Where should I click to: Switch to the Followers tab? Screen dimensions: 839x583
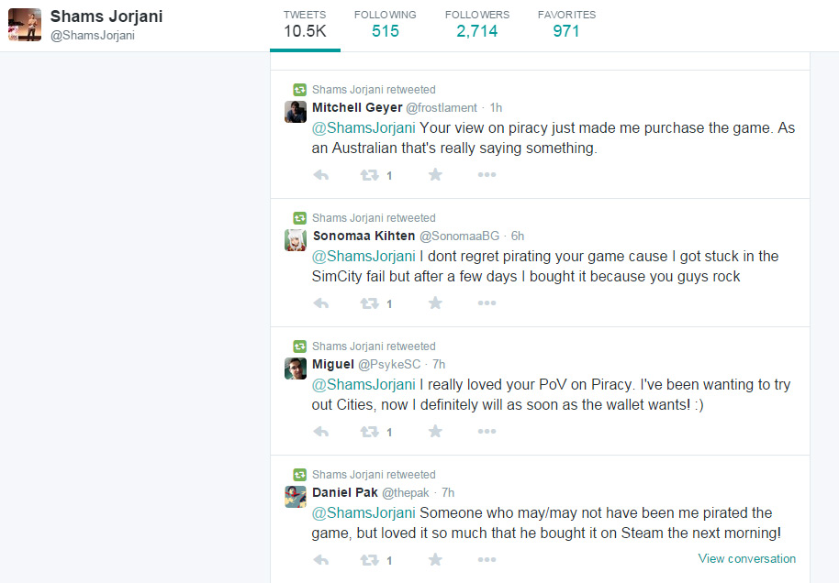[x=476, y=24]
